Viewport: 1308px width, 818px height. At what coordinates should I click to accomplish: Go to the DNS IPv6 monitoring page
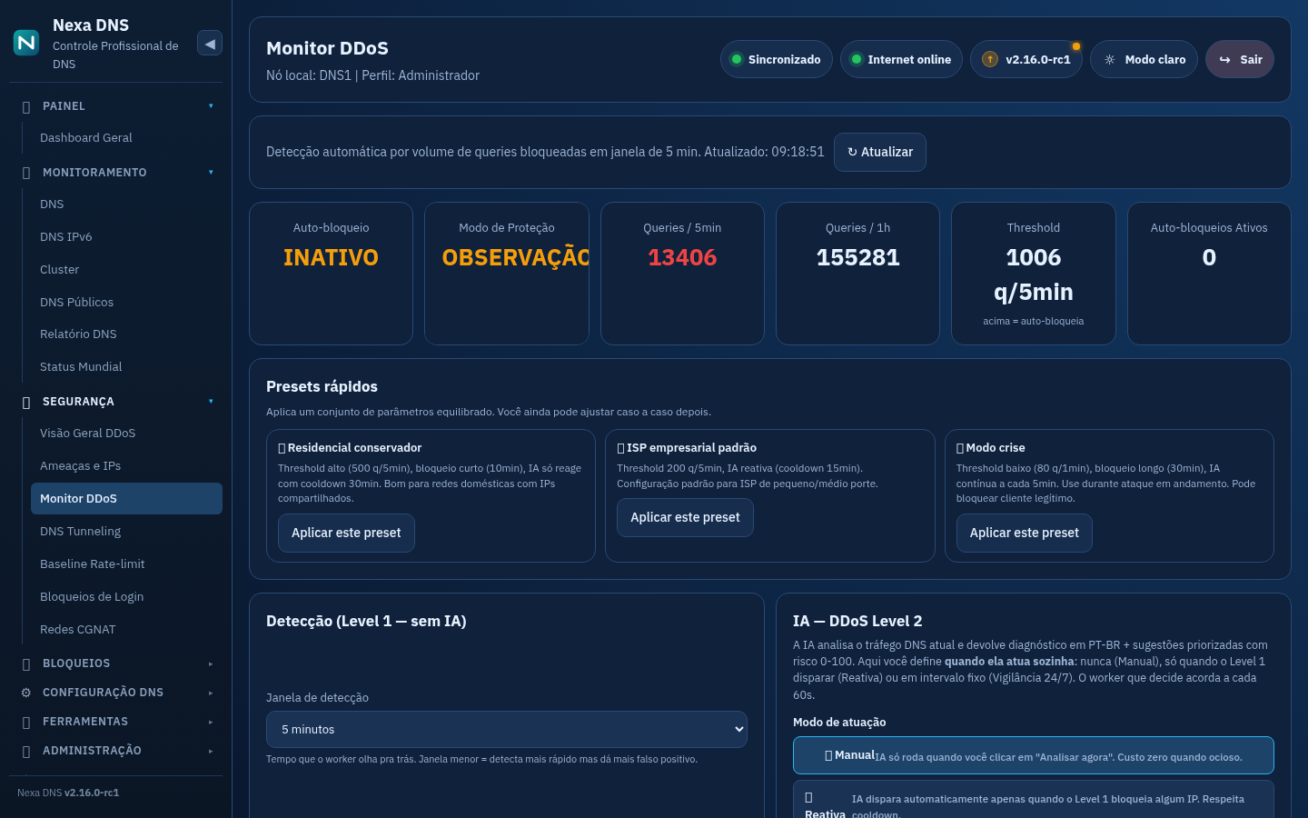[x=126, y=237]
